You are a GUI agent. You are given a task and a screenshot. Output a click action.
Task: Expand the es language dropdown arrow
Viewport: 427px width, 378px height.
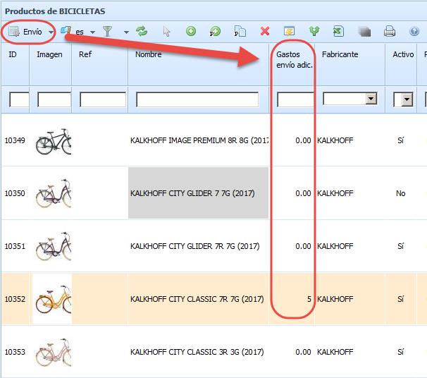pos(92,32)
